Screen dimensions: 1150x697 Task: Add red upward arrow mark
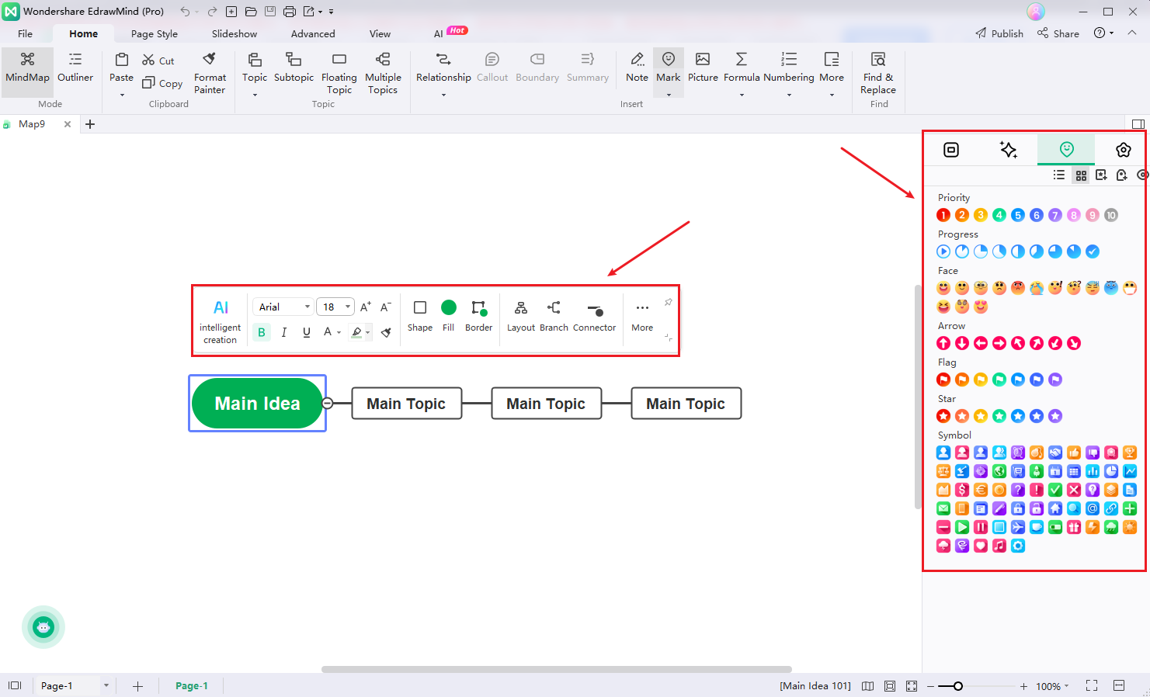pos(943,343)
